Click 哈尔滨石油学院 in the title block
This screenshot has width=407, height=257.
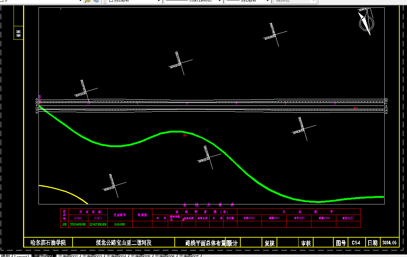[48, 243]
